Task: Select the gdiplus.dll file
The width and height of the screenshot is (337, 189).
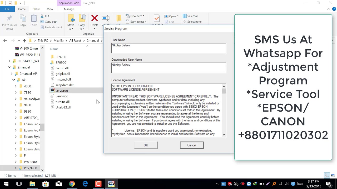Action: pos(63,74)
